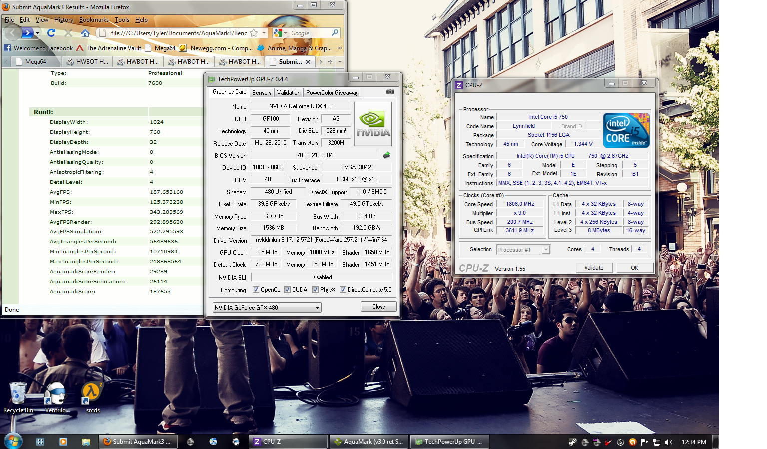Screen dimensions: 767x449
Task: Open the list all tabs dropdown
Action: [x=340, y=62]
